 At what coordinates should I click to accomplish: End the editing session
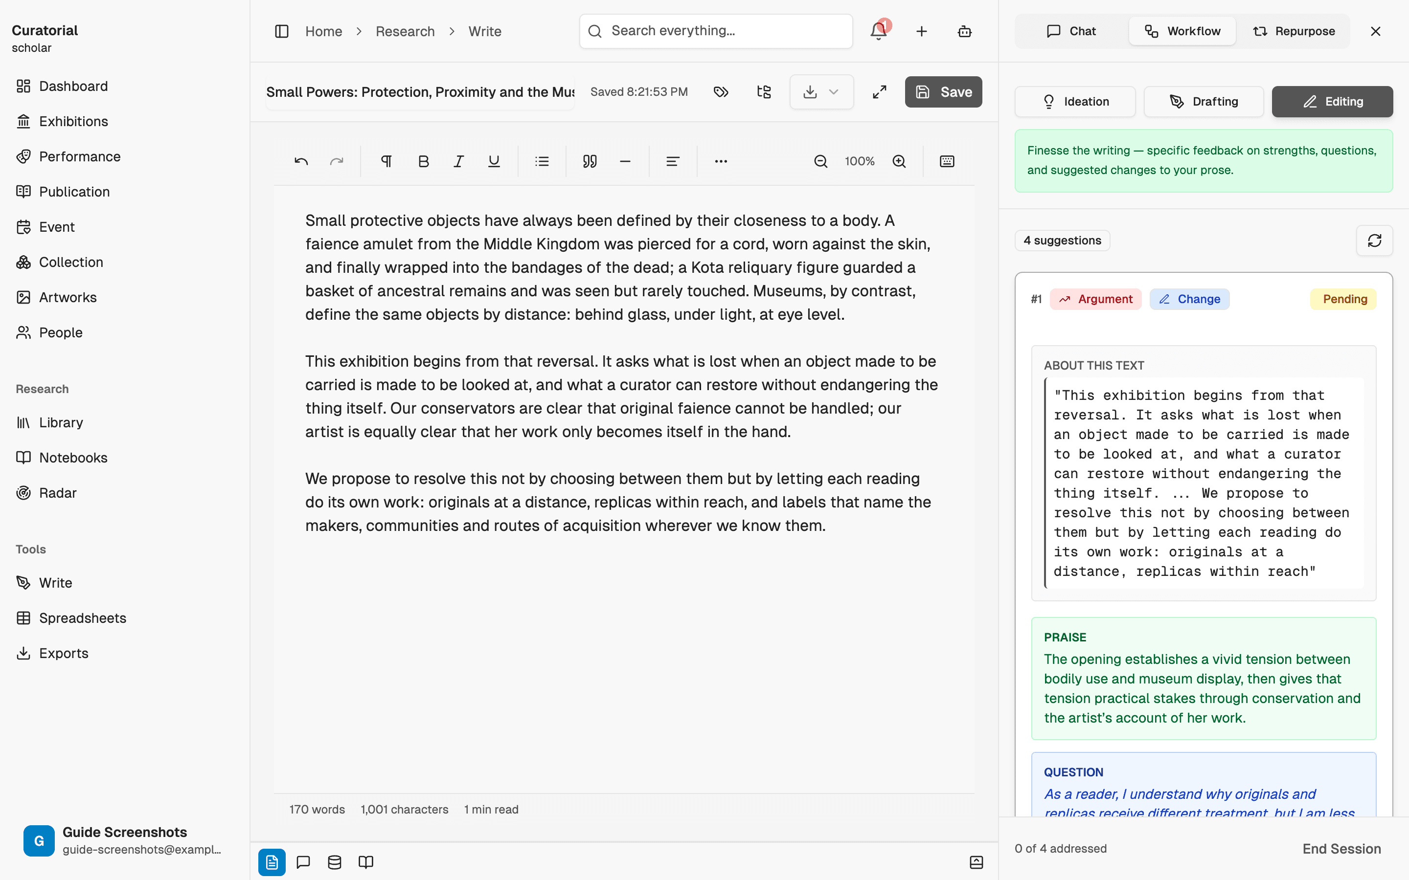1341,849
